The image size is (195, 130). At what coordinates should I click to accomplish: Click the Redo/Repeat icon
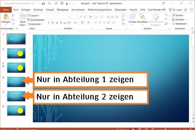(56, 3)
